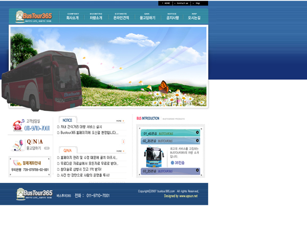The height and width of the screenshot is (230, 307).
Task: Click the arrow icon on 01_45인승 bar
Action: [x=198, y=133]
